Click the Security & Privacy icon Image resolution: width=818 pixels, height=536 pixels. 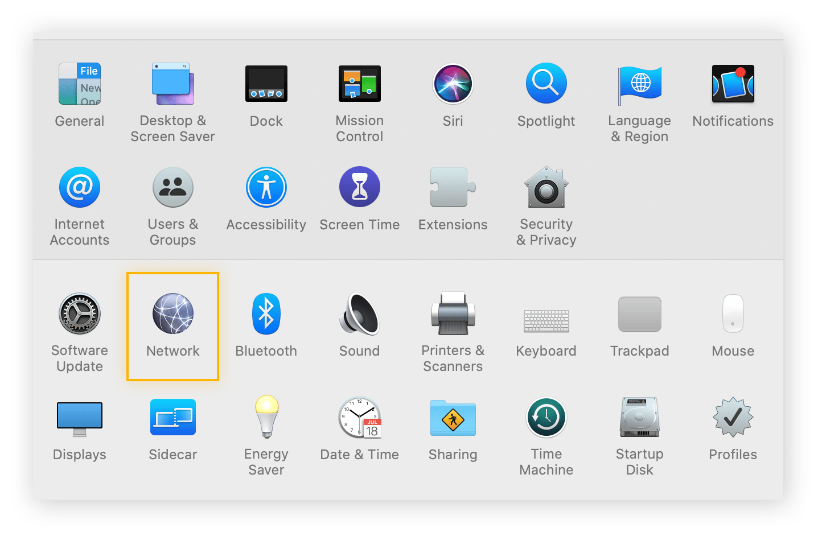546,188
